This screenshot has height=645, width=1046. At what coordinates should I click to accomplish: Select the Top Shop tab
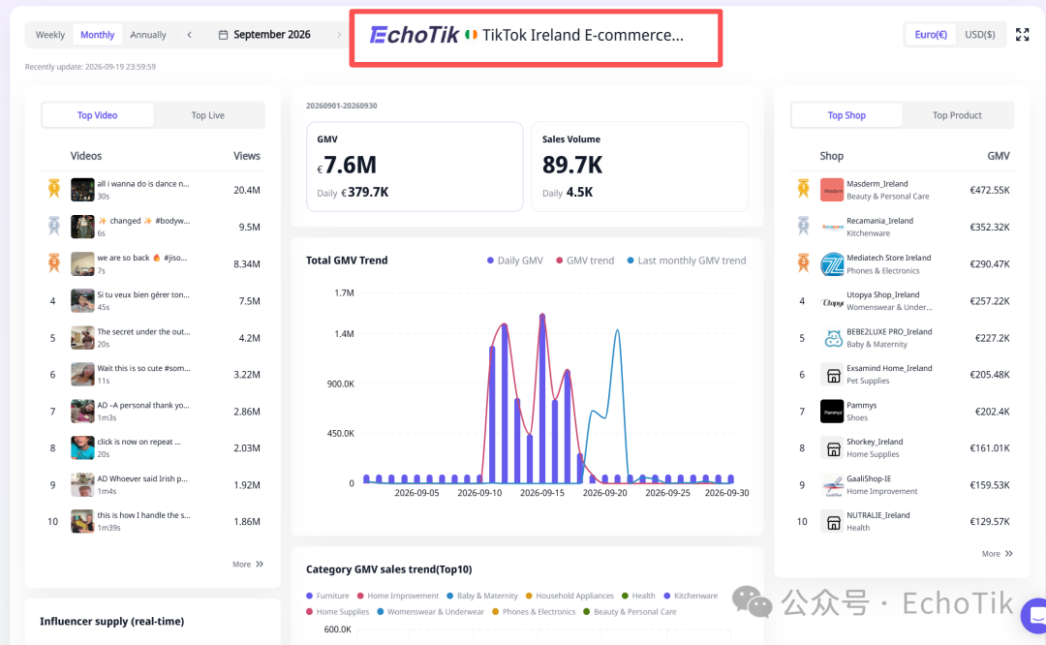click(846, 115)
